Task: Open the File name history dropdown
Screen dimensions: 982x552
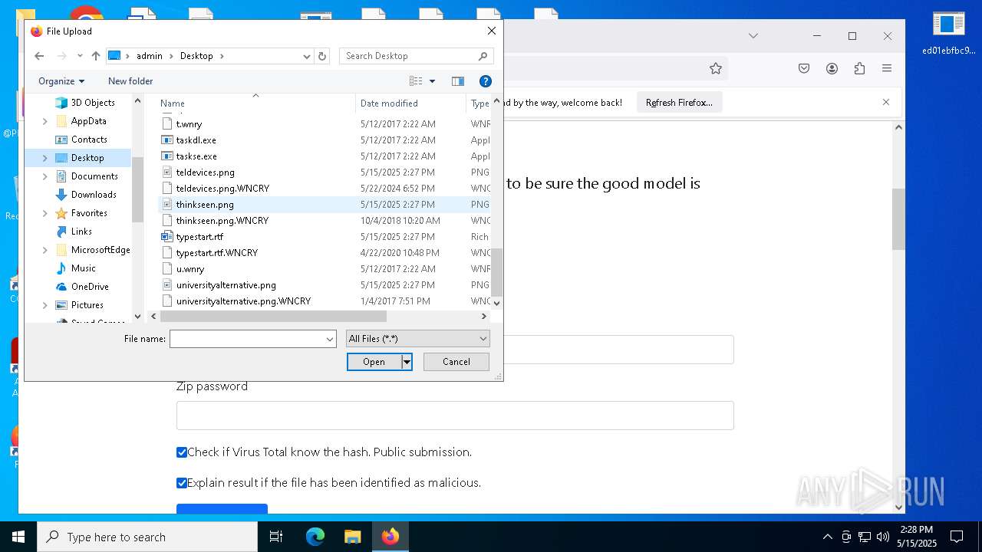Action: click(x=330, y=339)
